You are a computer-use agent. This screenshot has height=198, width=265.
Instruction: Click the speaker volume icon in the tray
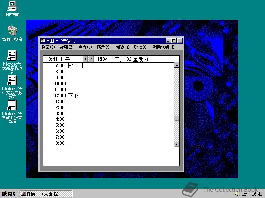click(237, 194)
